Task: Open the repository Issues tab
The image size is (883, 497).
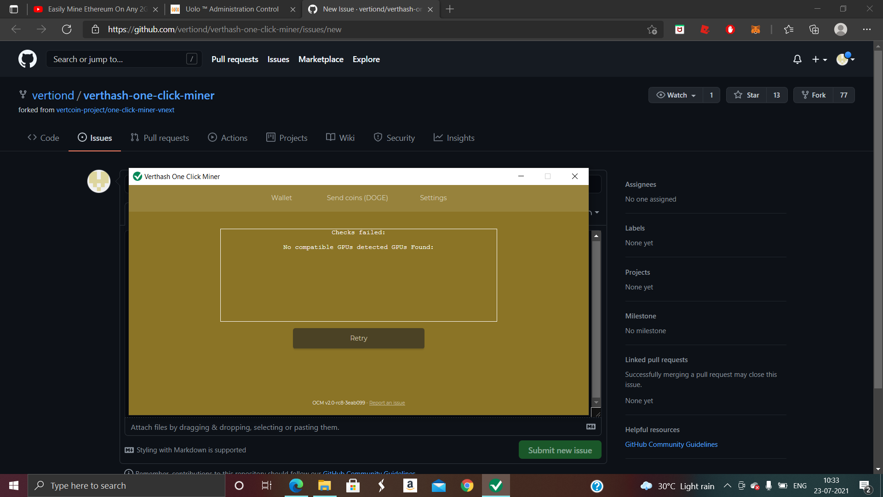Action: point(95,138)
